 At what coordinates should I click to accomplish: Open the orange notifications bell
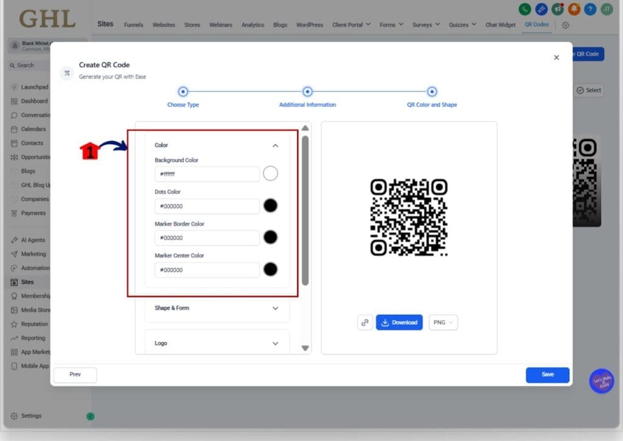tap(574, 9)
